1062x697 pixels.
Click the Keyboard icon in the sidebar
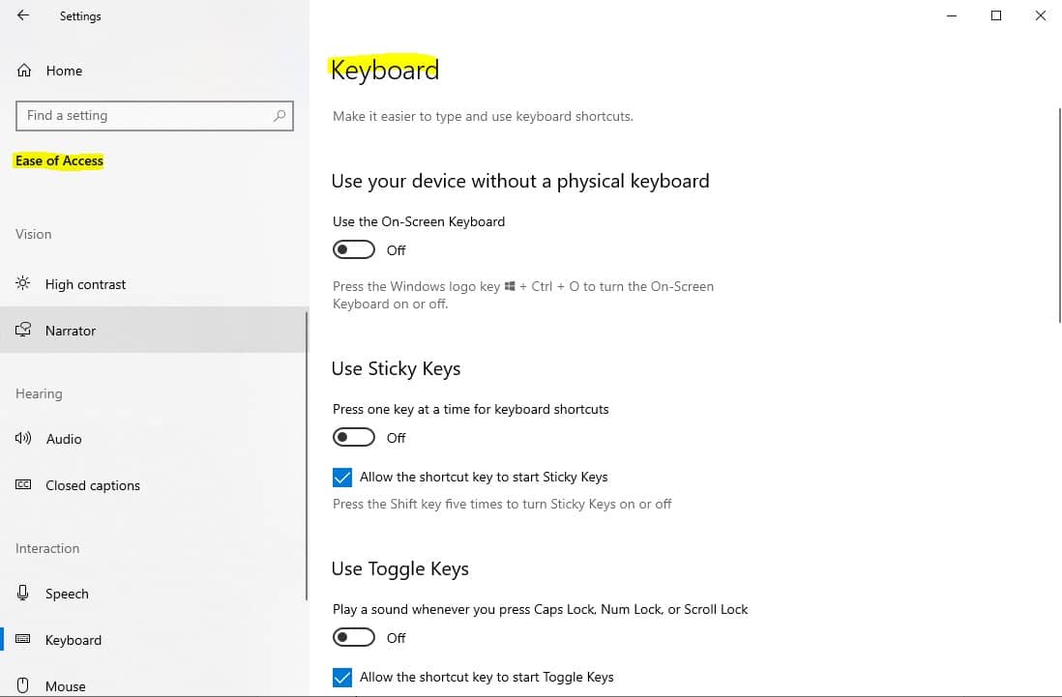coord(23,639)
